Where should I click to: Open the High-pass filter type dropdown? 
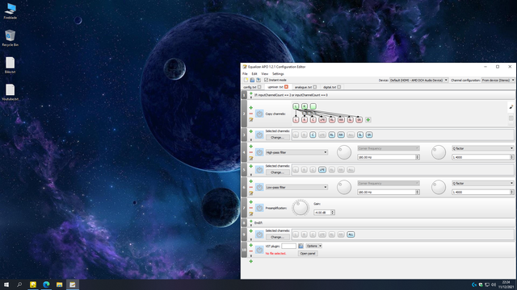[296, 152]
